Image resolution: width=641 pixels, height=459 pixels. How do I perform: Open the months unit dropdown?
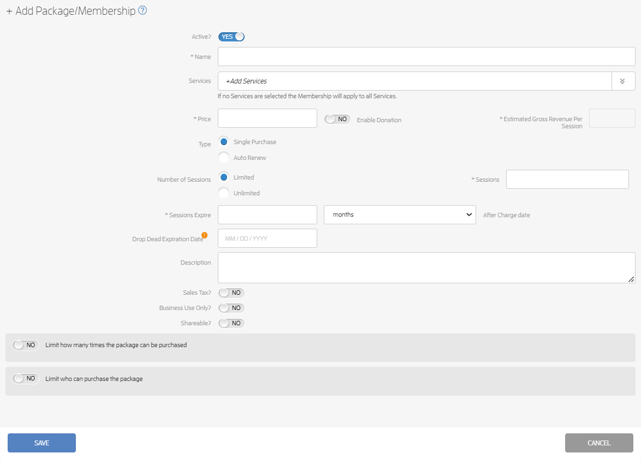pyautogui.click(x=400, y=214)
